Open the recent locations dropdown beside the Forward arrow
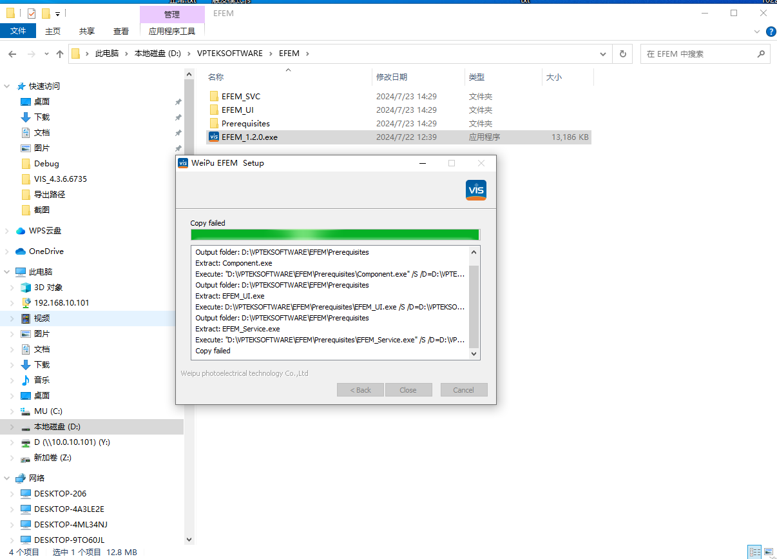 coord(46,54)
